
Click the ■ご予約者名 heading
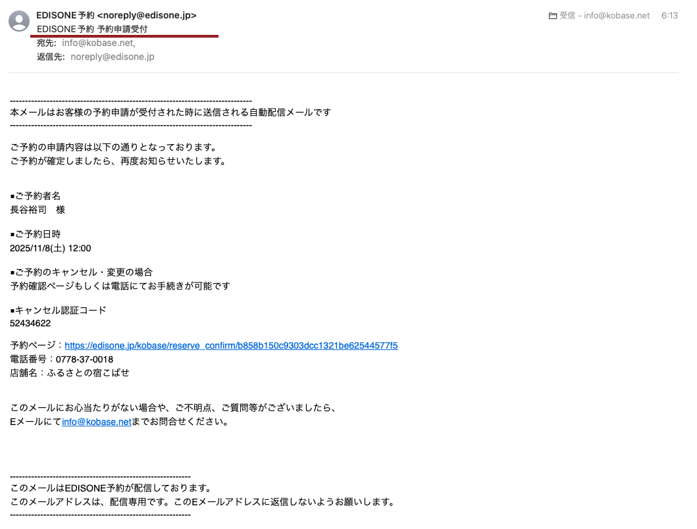tap(39, 197)
